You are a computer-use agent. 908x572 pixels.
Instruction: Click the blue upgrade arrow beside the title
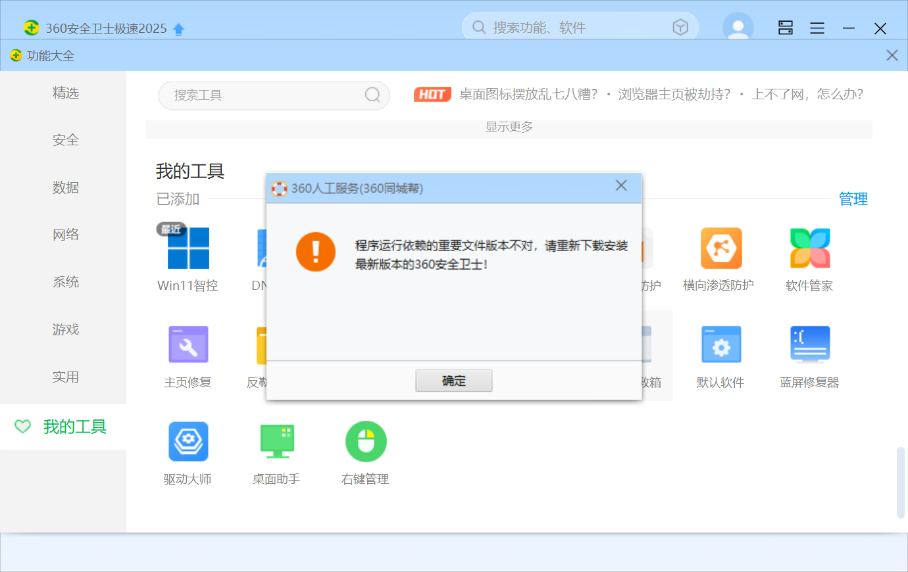(179, 29)
